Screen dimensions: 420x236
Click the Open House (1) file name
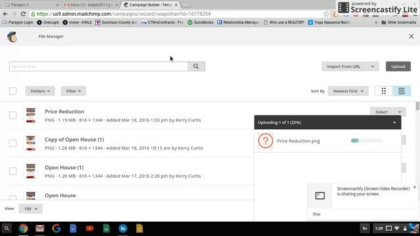pyautogui.click(x=64, y=168)
